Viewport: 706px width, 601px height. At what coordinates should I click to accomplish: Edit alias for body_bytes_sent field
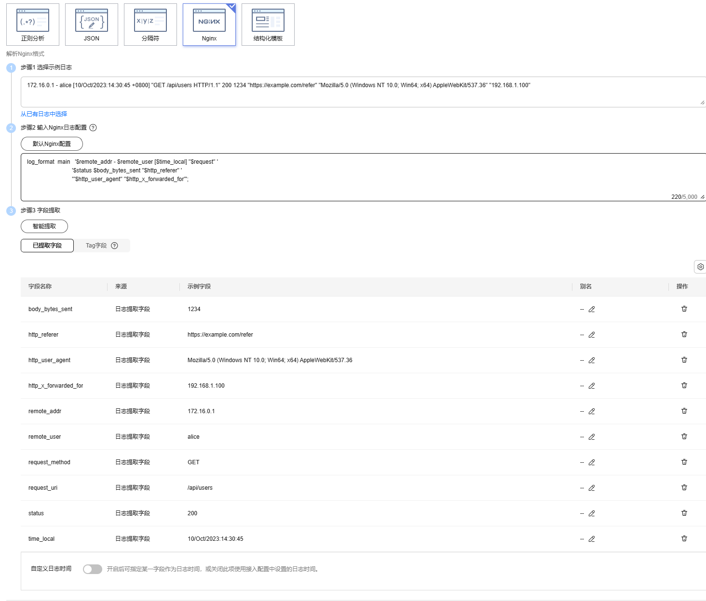pos(592,309)
